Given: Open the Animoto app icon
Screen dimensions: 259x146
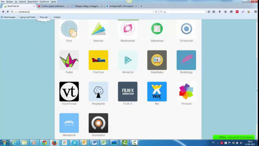Looking at the screenshot, I should [x=99, y=29].
